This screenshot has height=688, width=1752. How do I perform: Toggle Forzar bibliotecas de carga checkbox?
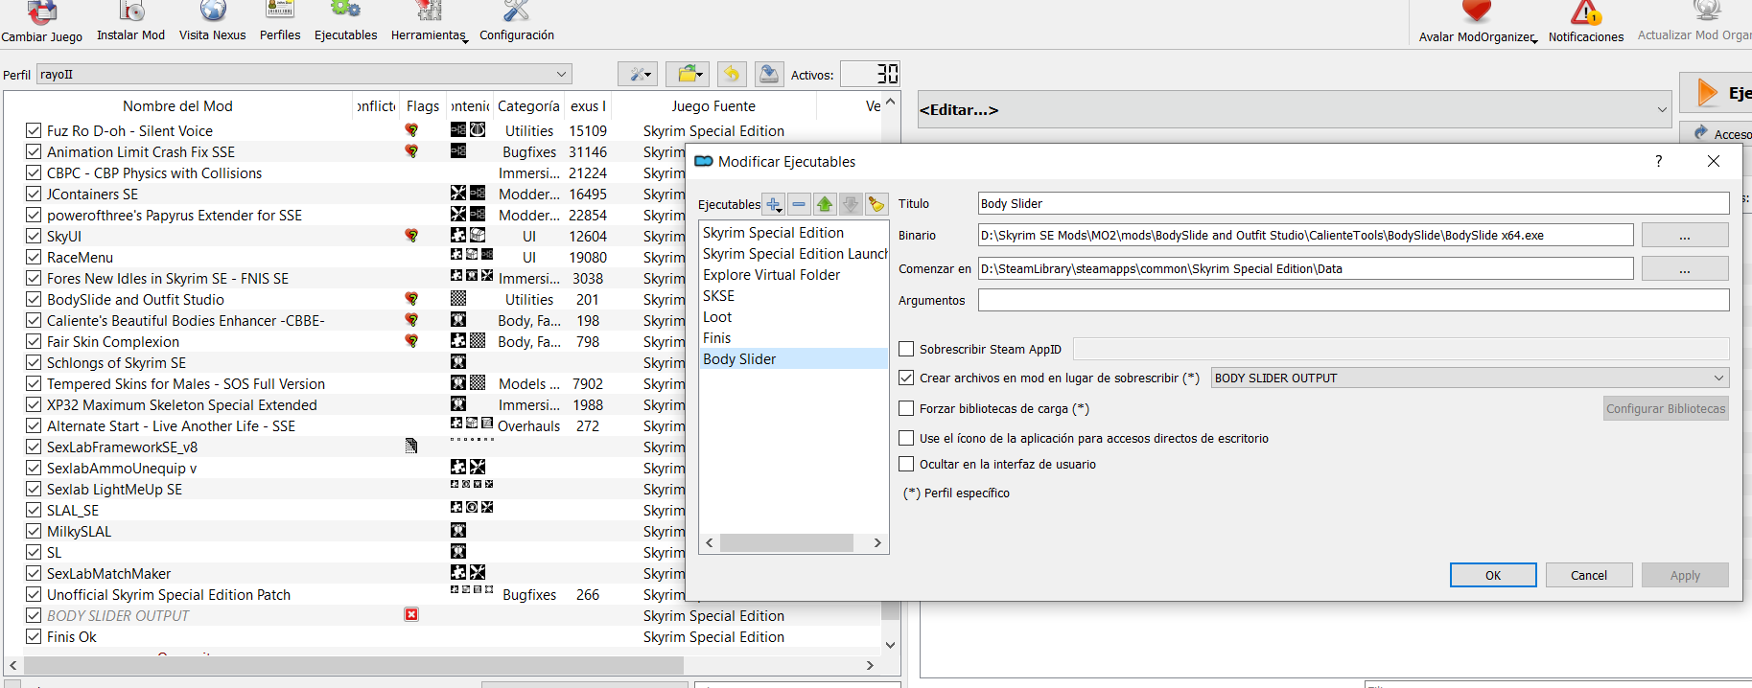pyautogui.click(x=906, y=408)
